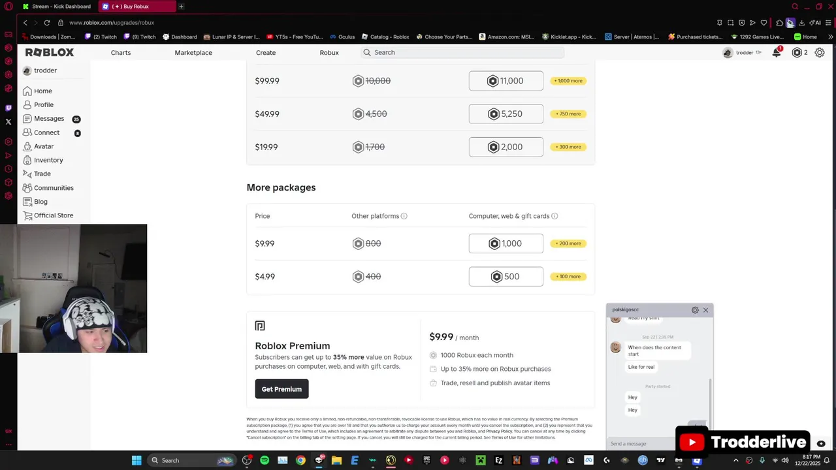Click the heart bookmark icon in address bar
The width and height of the screenshot is (836, 470).
coord(764,23)
